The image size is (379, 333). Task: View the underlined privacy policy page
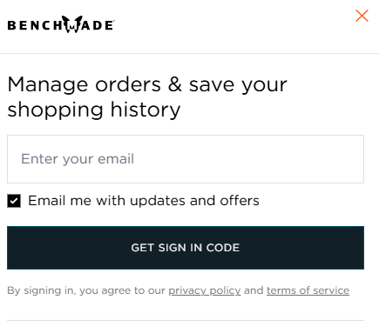click(205, 290)
